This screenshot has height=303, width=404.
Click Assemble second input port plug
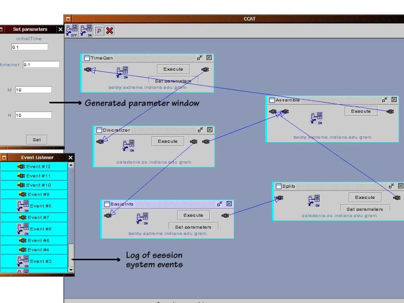[x=285, y=112]
